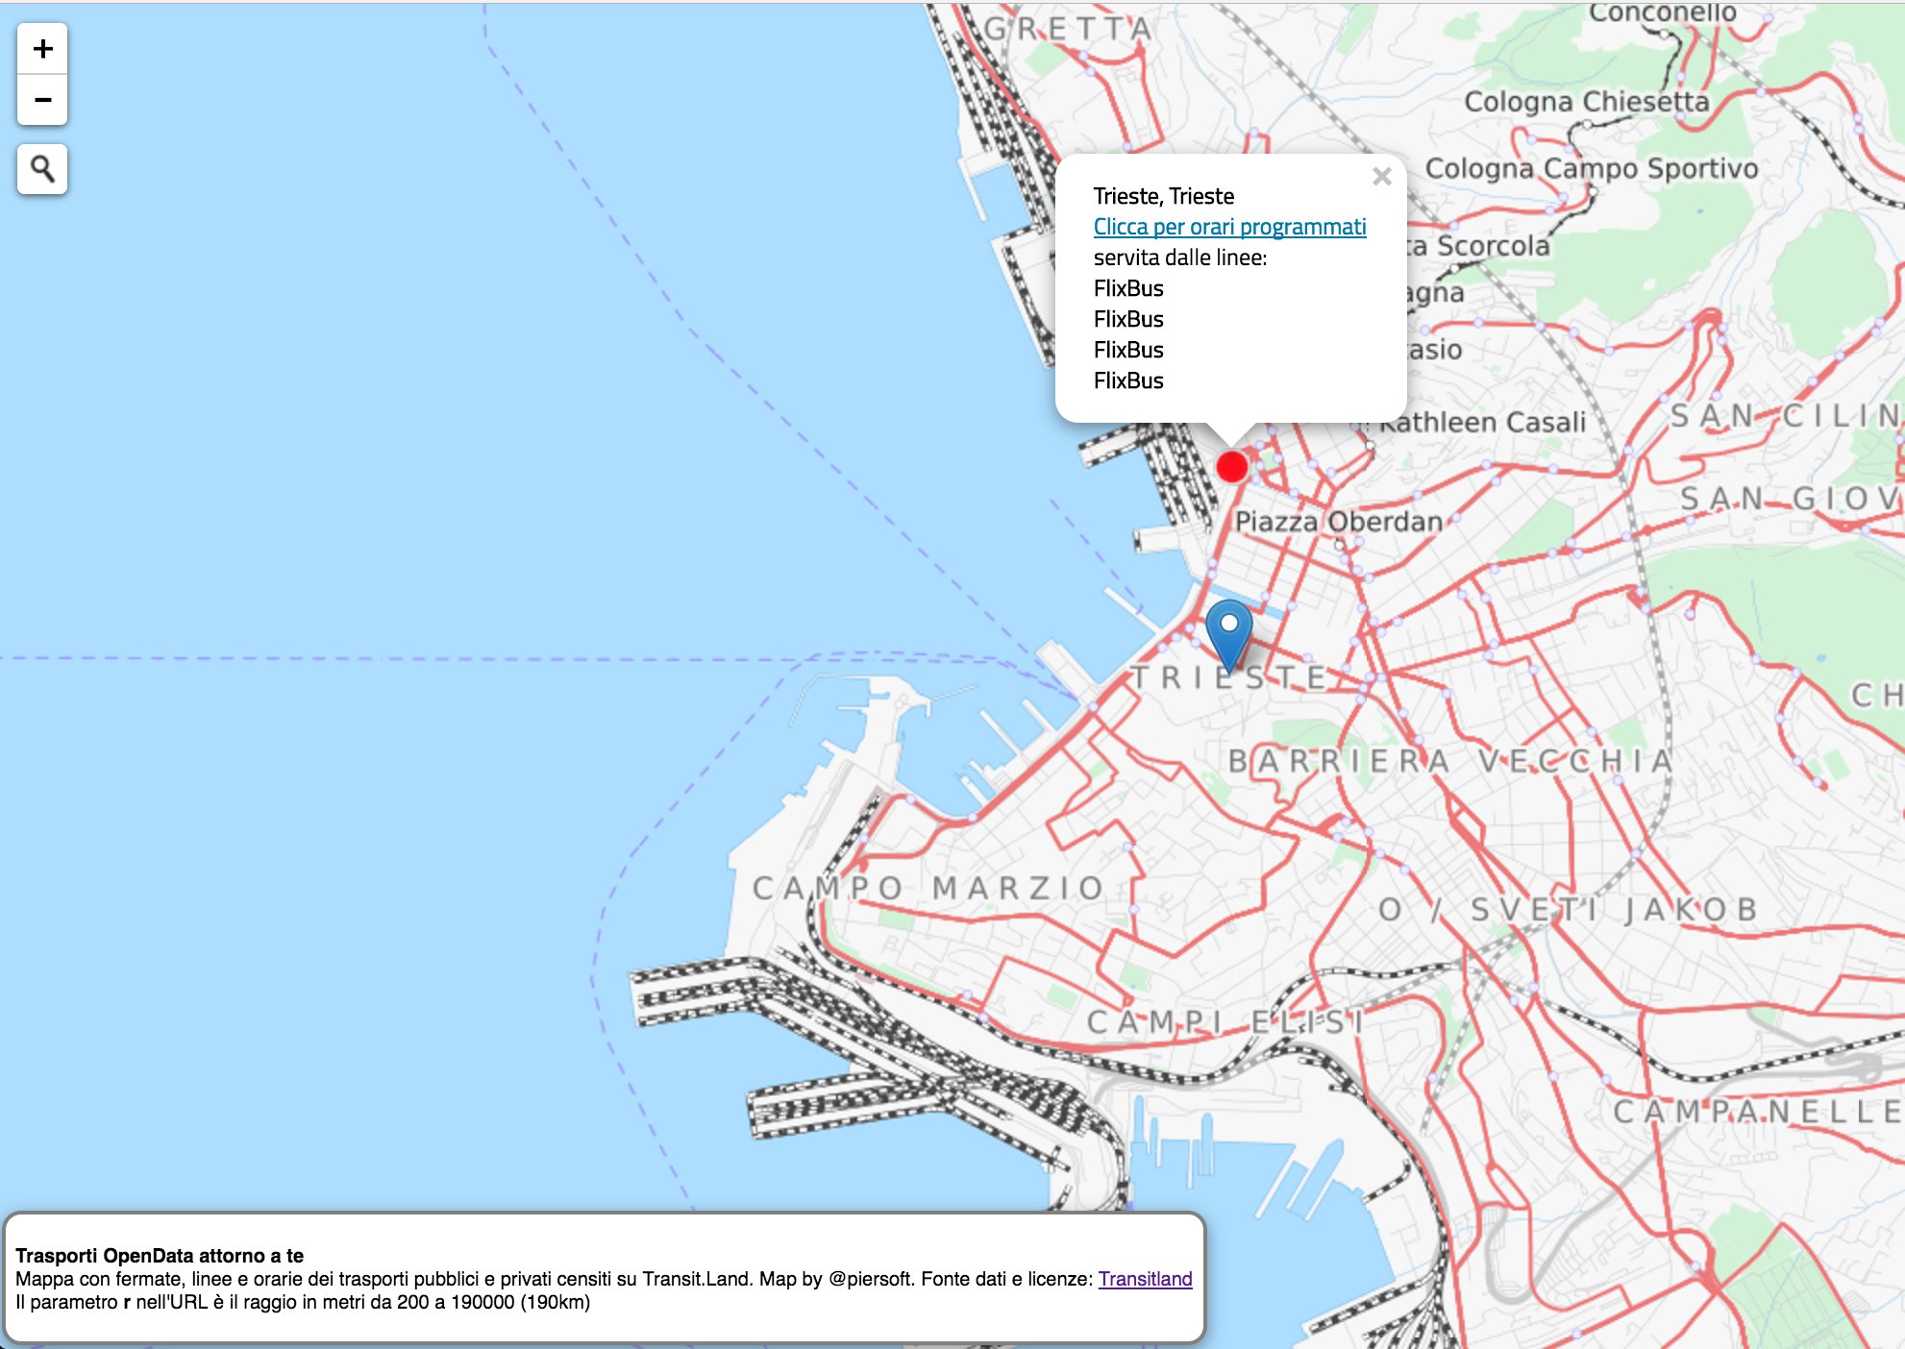Open 'Clicca per orari programmati' link

[x=1229, y=227]
